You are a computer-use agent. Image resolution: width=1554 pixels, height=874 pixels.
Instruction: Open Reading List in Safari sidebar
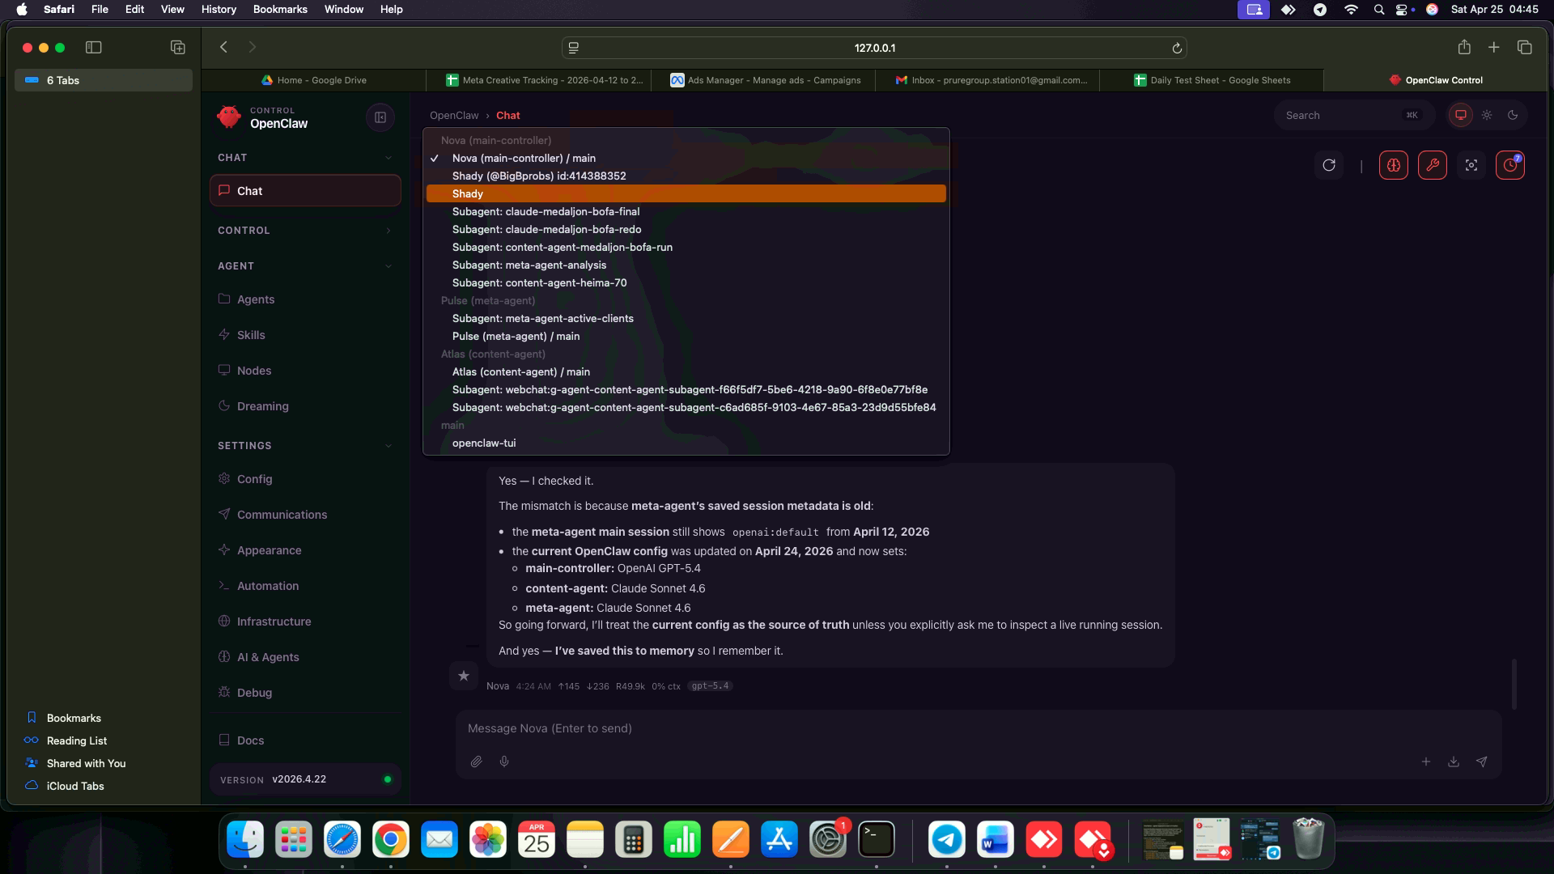coord(77,740)
